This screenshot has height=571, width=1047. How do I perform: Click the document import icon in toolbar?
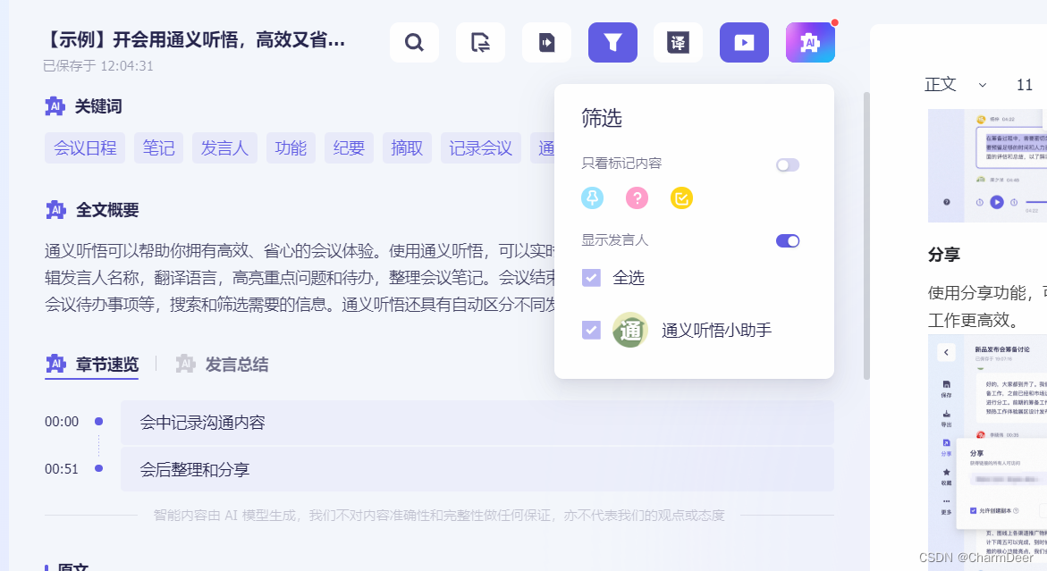point(546,43)
